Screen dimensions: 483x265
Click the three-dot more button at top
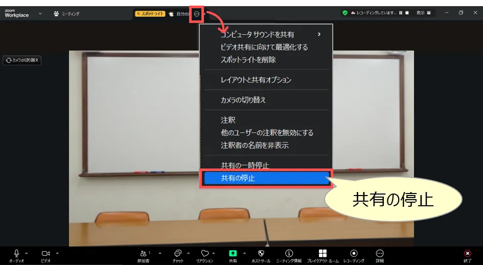[x=197, y=14]
